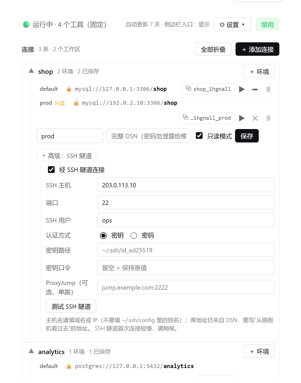
Task: Click lock icon beside mysql://127.0.0.1 DSN
Action: point(69,89)
